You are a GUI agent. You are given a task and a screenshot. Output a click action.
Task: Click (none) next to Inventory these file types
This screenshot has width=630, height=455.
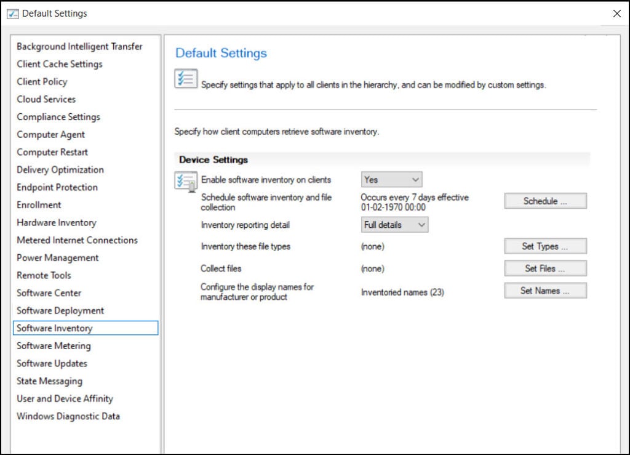[x=372, y=246]
